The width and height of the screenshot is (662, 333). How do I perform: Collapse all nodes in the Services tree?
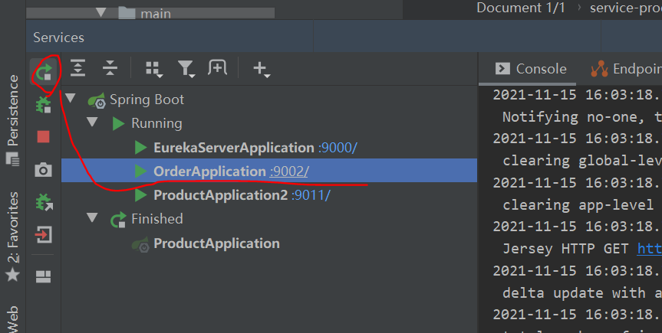[x=110, y=69]
